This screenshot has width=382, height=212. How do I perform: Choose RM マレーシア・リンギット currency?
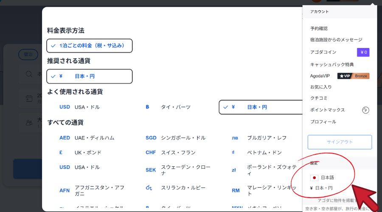click(264, 190)
